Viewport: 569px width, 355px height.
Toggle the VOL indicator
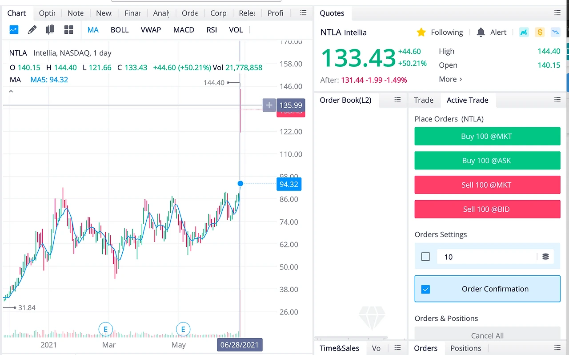tap(236, 30)
